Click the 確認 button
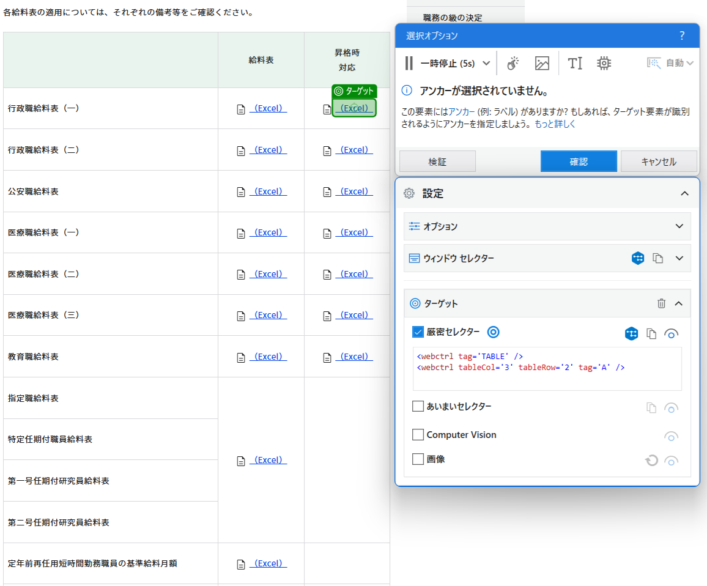 (x=579, y=161)
